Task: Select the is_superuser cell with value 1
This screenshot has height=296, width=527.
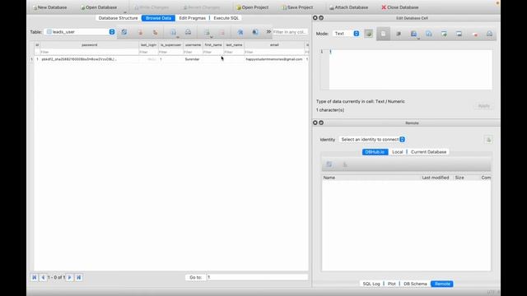Action: pyautogui.click(x=170, y=59)
